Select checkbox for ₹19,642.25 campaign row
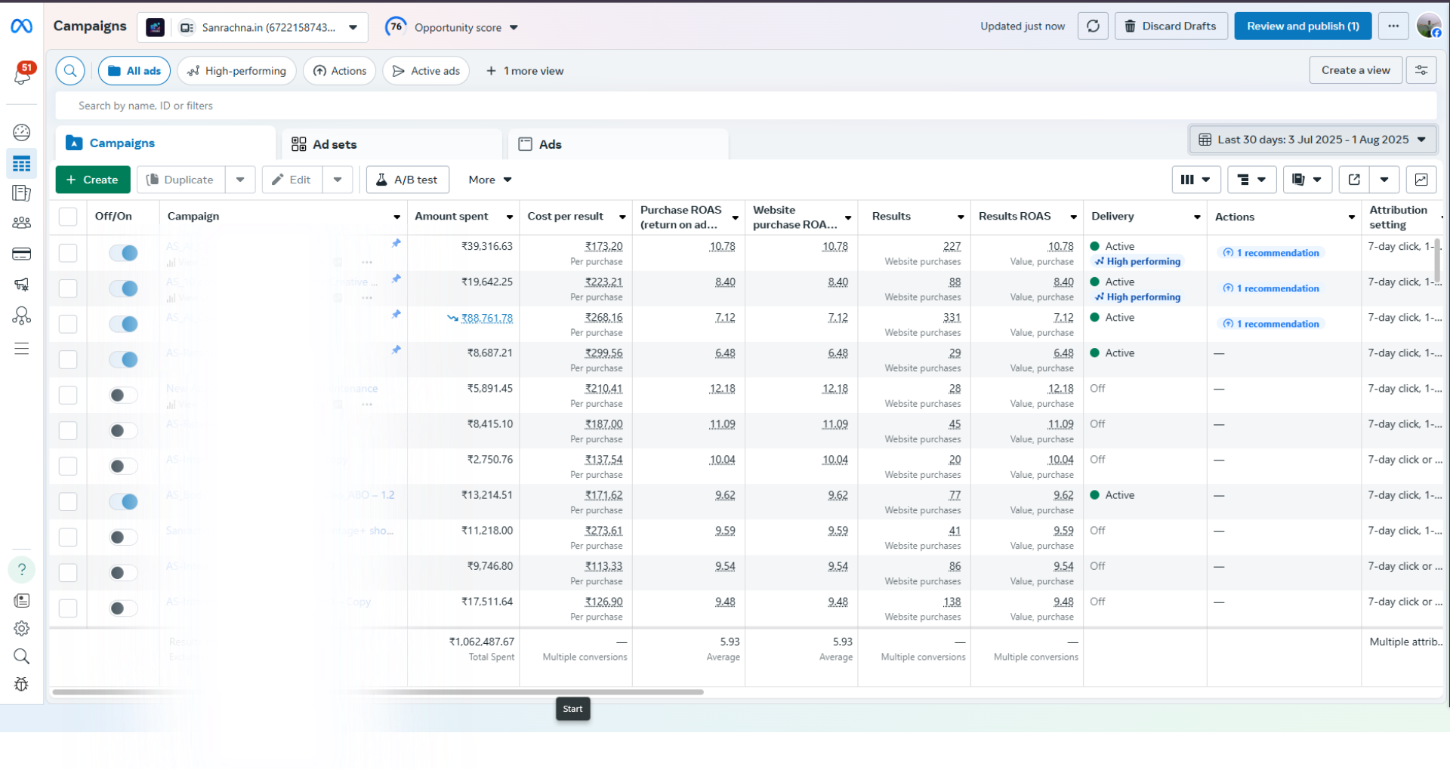 click(68, 288)
